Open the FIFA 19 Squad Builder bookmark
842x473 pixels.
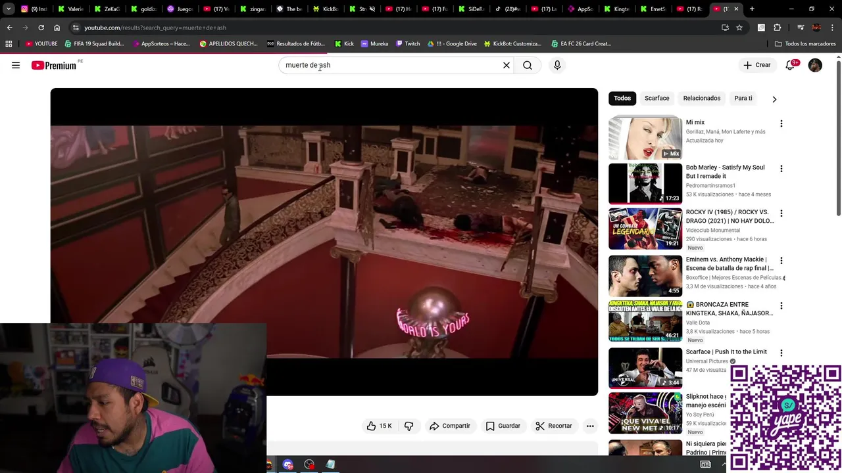click(94, 44)
